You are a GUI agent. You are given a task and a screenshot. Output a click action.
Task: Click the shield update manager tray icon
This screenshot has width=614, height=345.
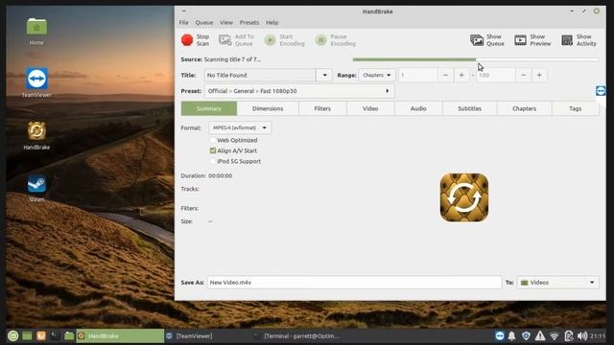pyautogui.click(x=526, y=335)
